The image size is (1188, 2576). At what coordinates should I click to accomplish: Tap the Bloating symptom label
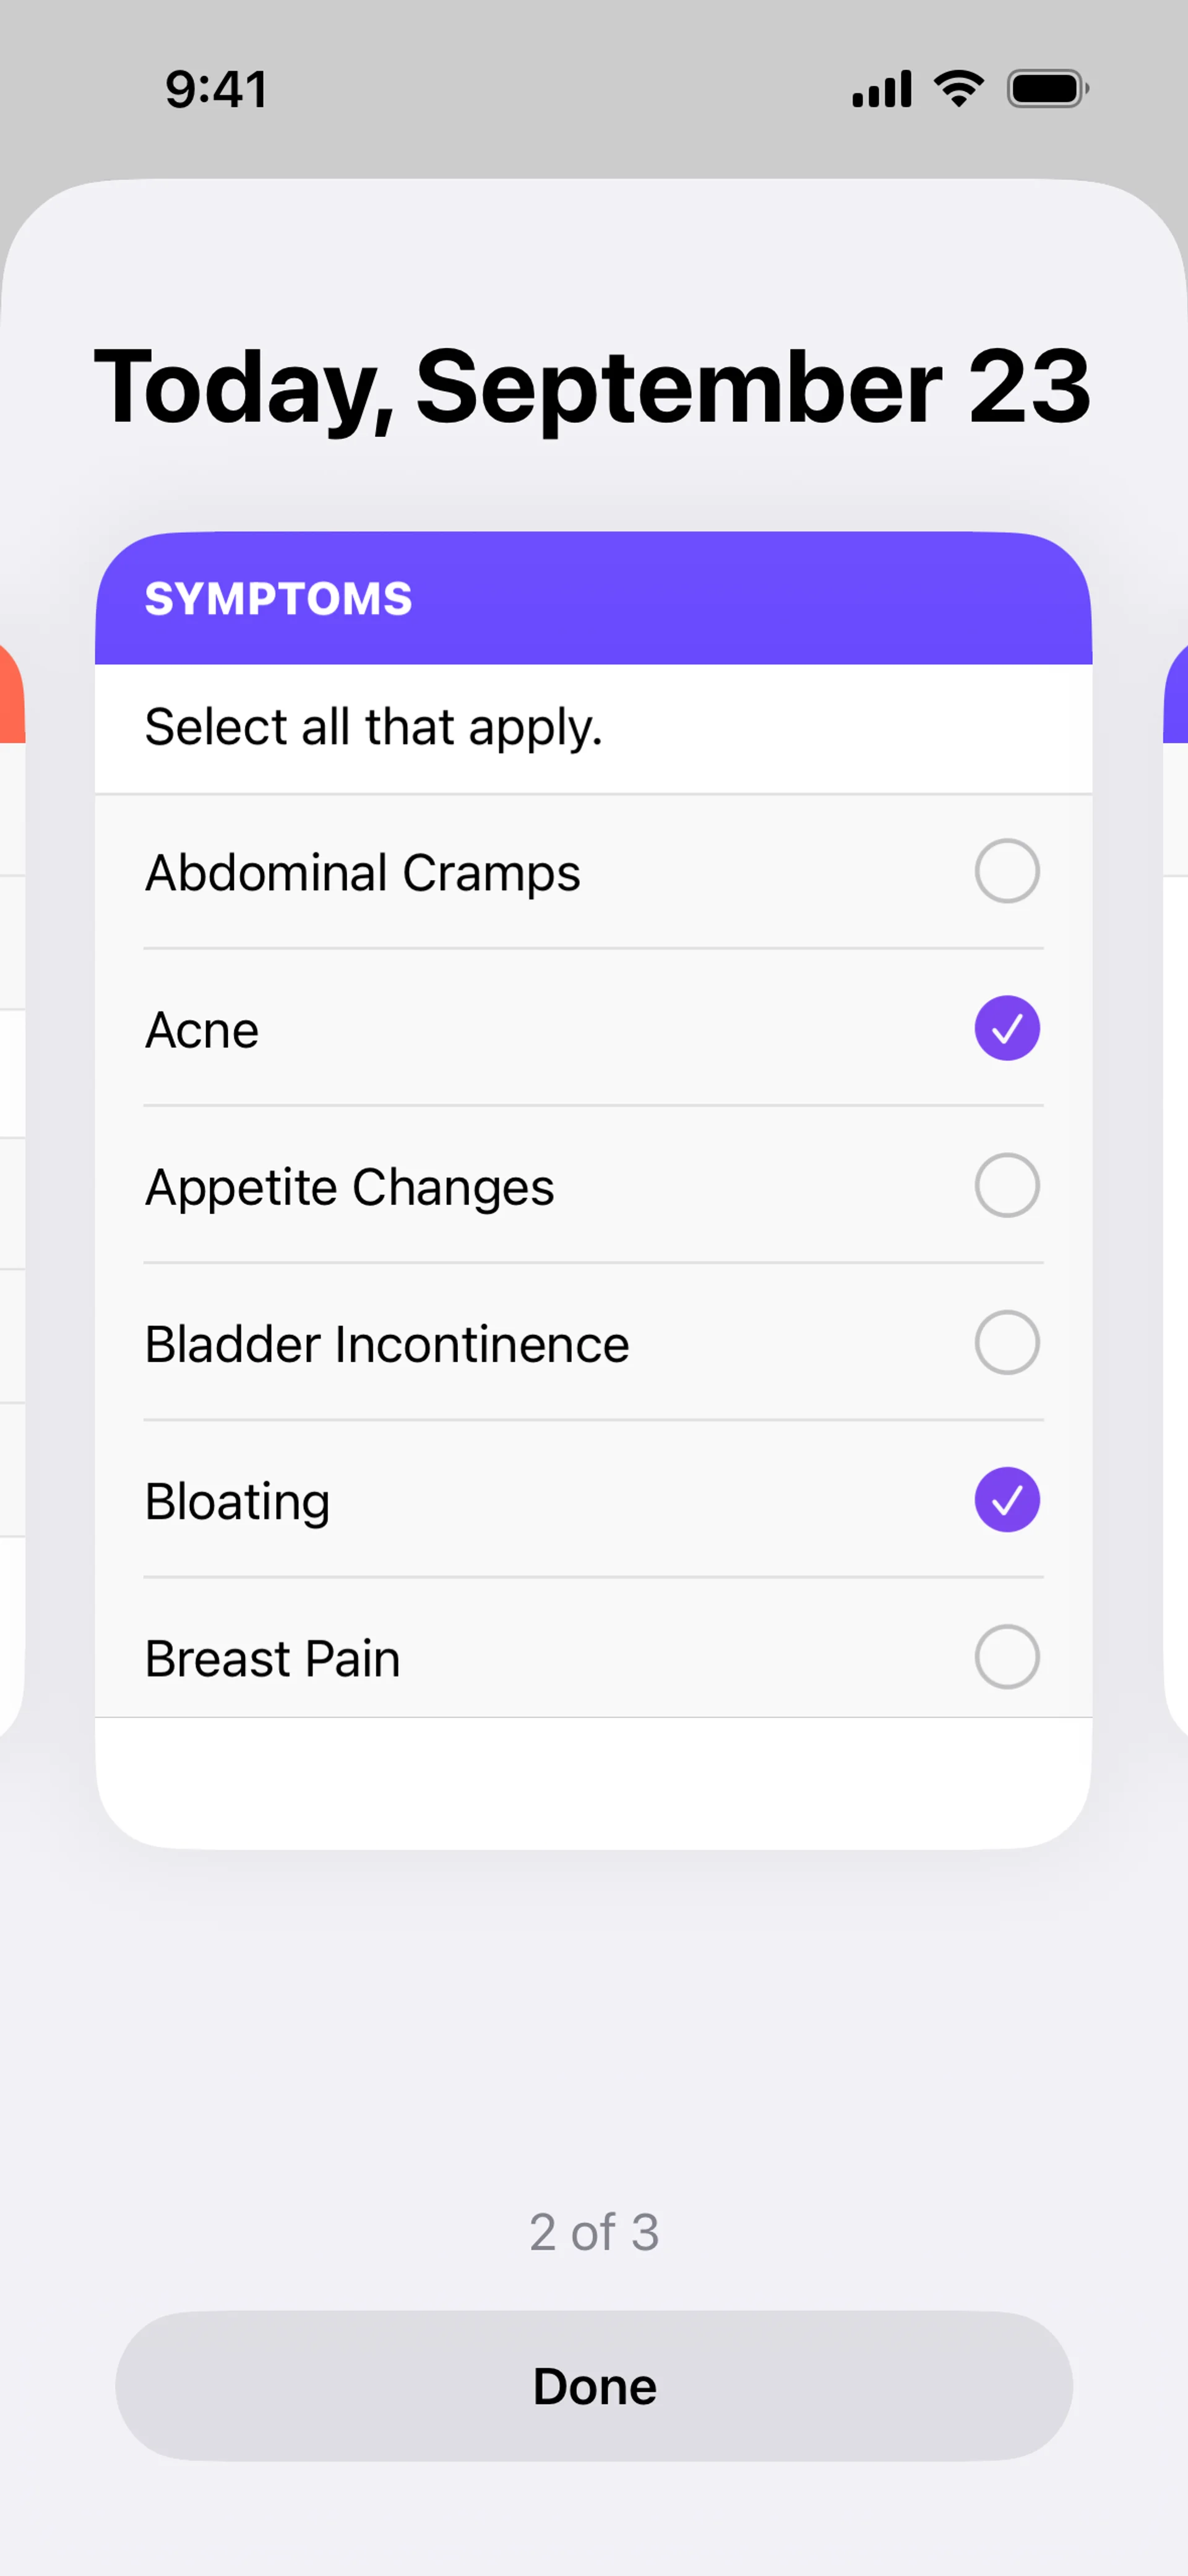coord(237,1501)
